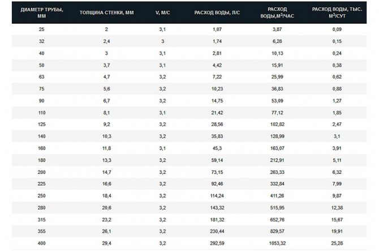Image resolution: width=379 pixels, height=251 pixels.
Task: Click the Расход воды, тыс. м³/сут header
Action: tap(337, 12)
